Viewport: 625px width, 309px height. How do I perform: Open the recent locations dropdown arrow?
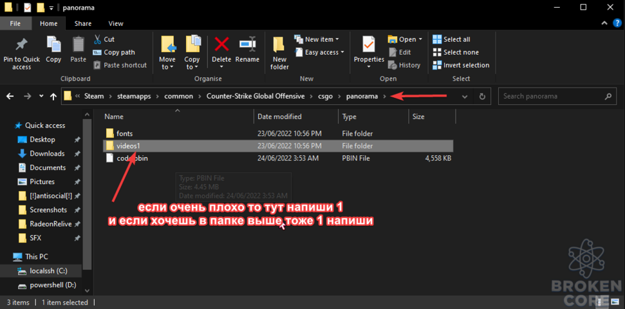41,96
